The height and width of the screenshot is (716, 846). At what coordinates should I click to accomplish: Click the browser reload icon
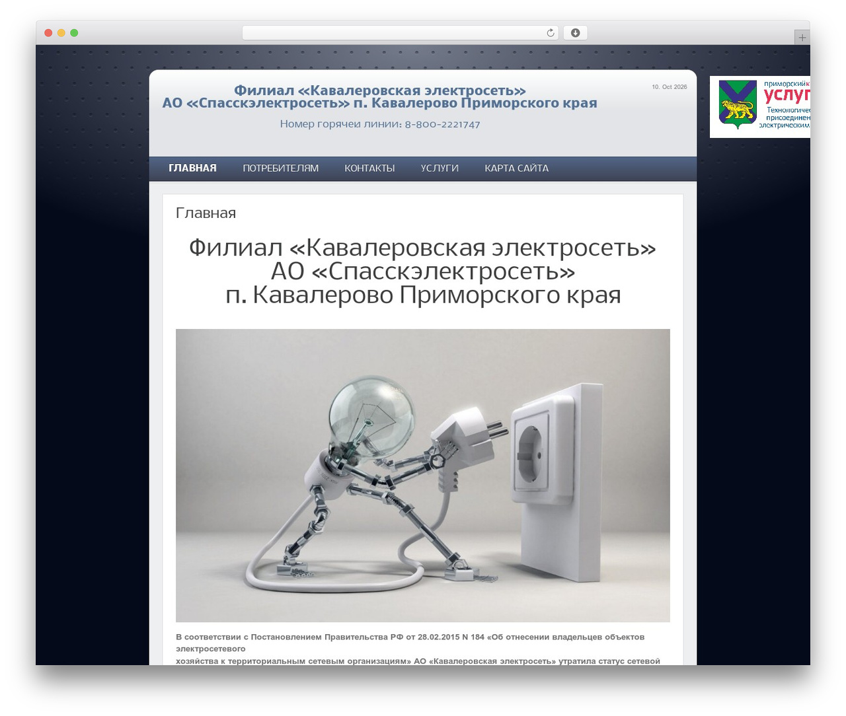[550, 33]
